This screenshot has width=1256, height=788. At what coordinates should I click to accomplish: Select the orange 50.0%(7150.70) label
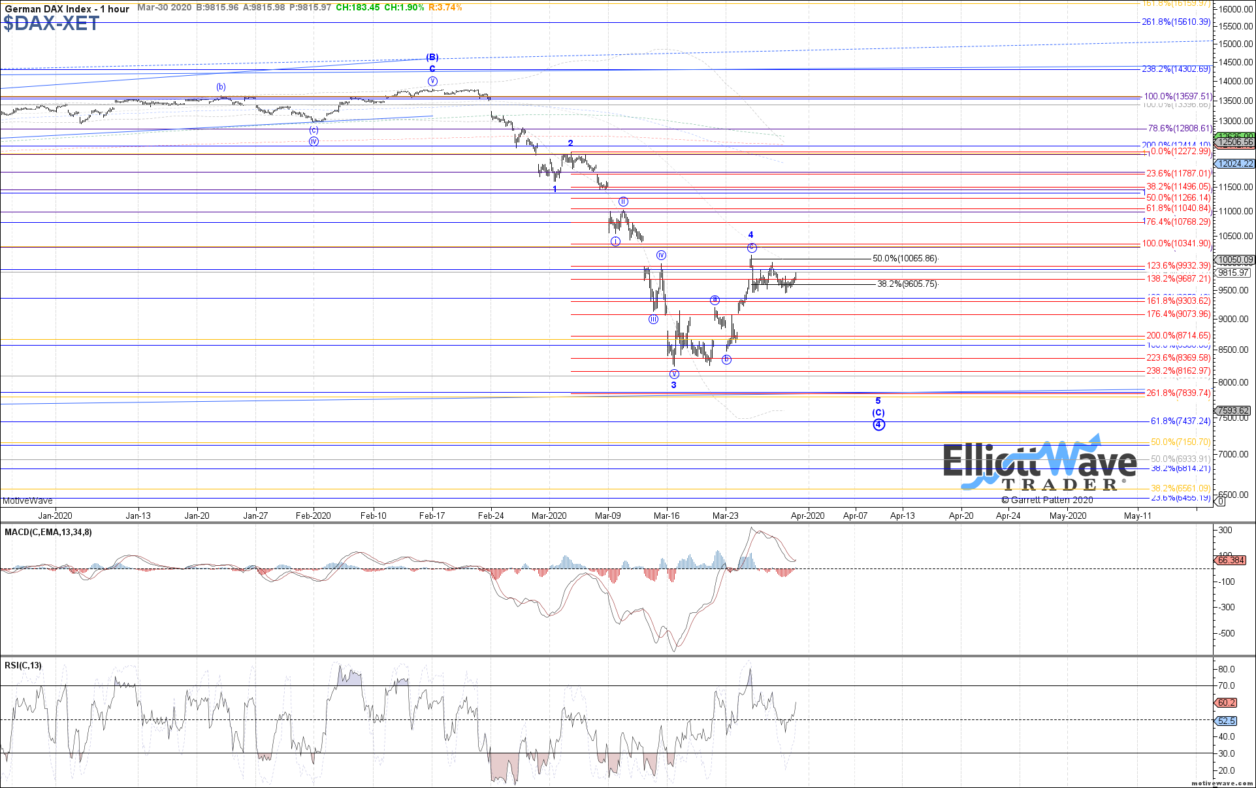(1180, 442)
